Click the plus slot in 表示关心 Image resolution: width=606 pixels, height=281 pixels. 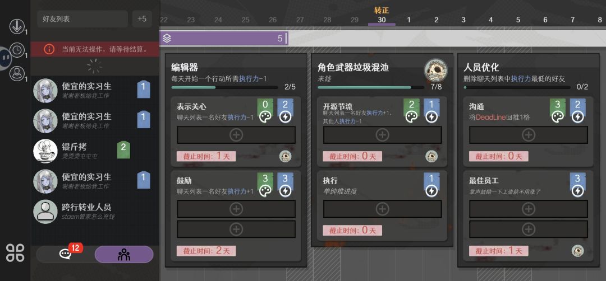pyautogui.click(x=236, y=135)
